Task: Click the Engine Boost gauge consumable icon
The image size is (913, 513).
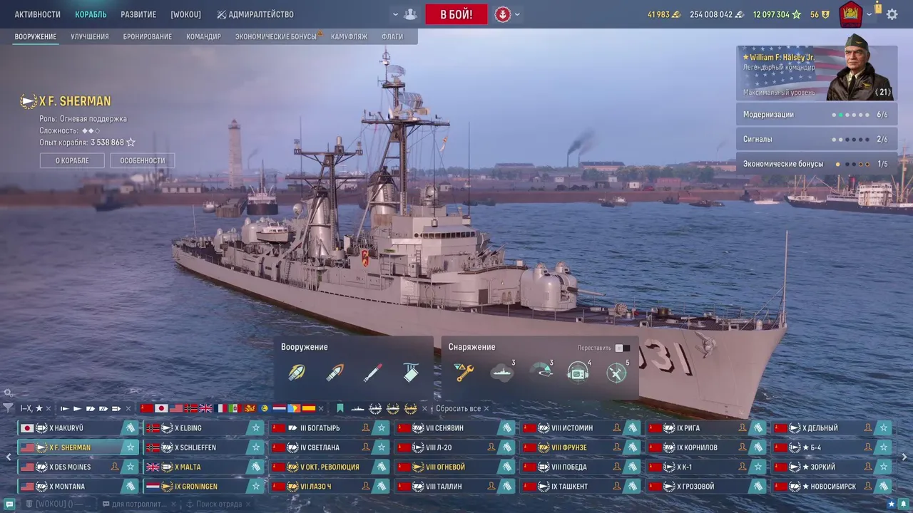Action: click(x=541, y=372)
